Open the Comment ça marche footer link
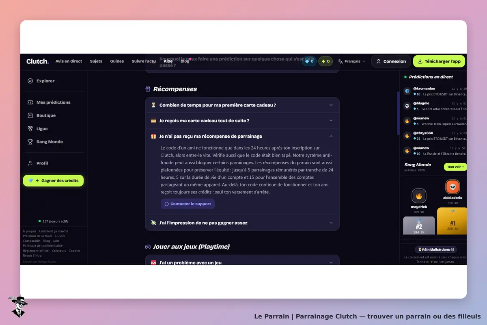Image resolution: width=487 pixels, height=325 pixels. (54, 231)
